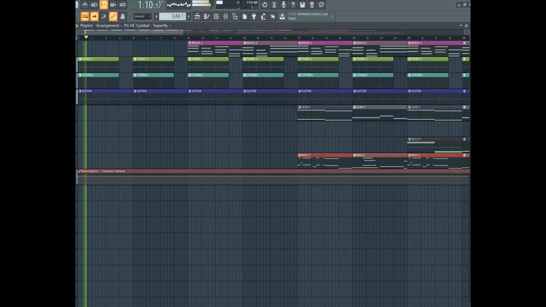The width and height of the screenshot is (546, 307).
Task: Click the stamp hat tool icon
Action: 122,16
